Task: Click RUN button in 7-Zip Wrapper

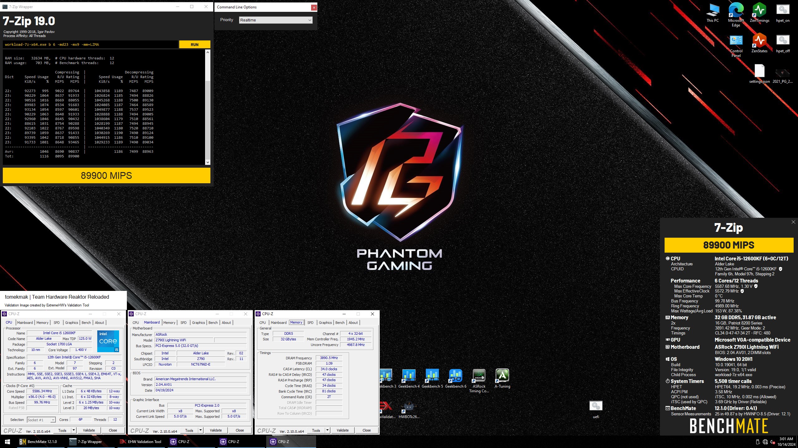Action: (195, 44)
